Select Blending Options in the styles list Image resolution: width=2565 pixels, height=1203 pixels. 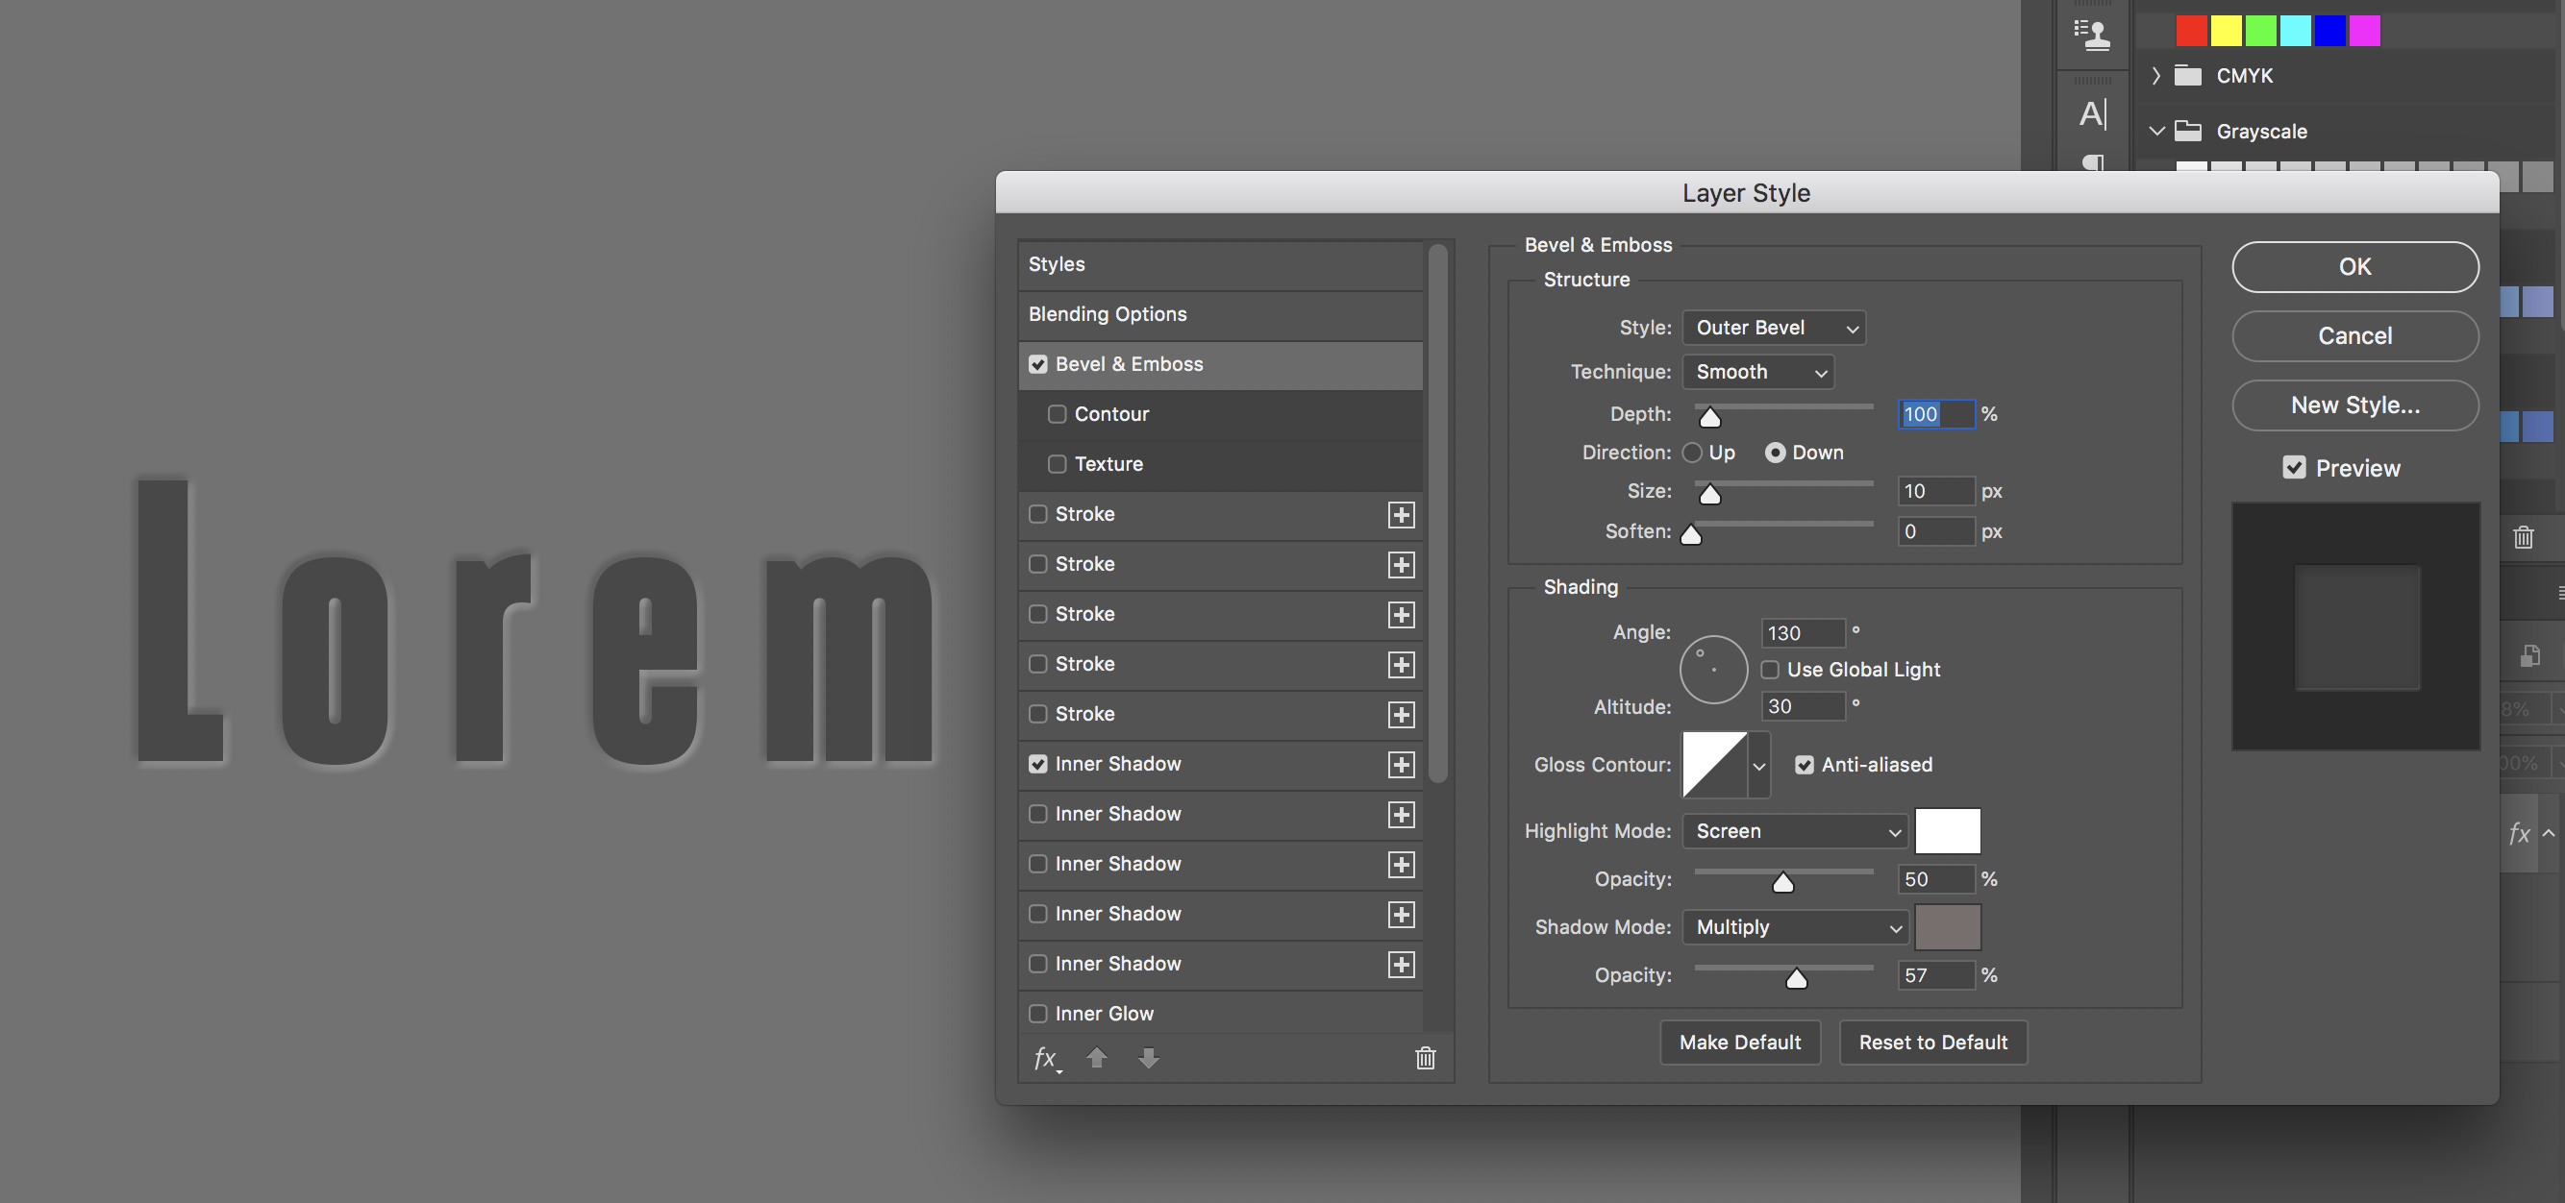click(x=1107, y=313)
